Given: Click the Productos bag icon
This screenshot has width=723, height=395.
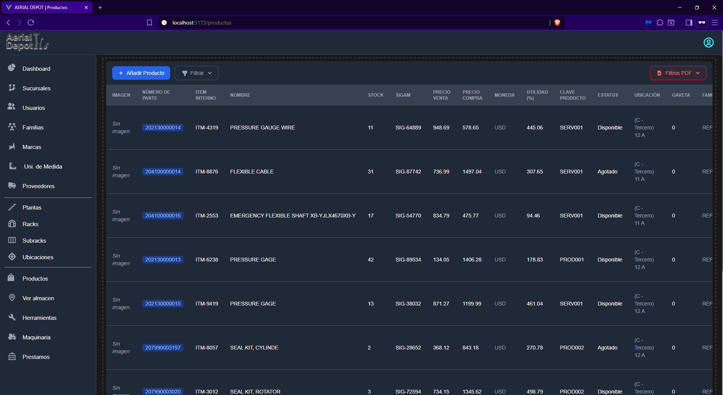Looking at the screenshot, I should pos(11,278).
